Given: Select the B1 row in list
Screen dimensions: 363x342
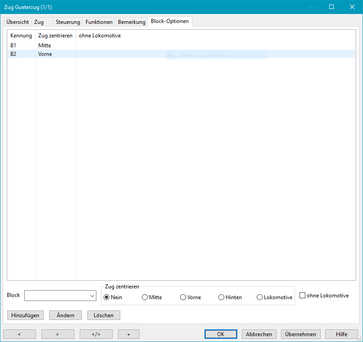Looking at the screenshot, I should (x=14, y=46).
